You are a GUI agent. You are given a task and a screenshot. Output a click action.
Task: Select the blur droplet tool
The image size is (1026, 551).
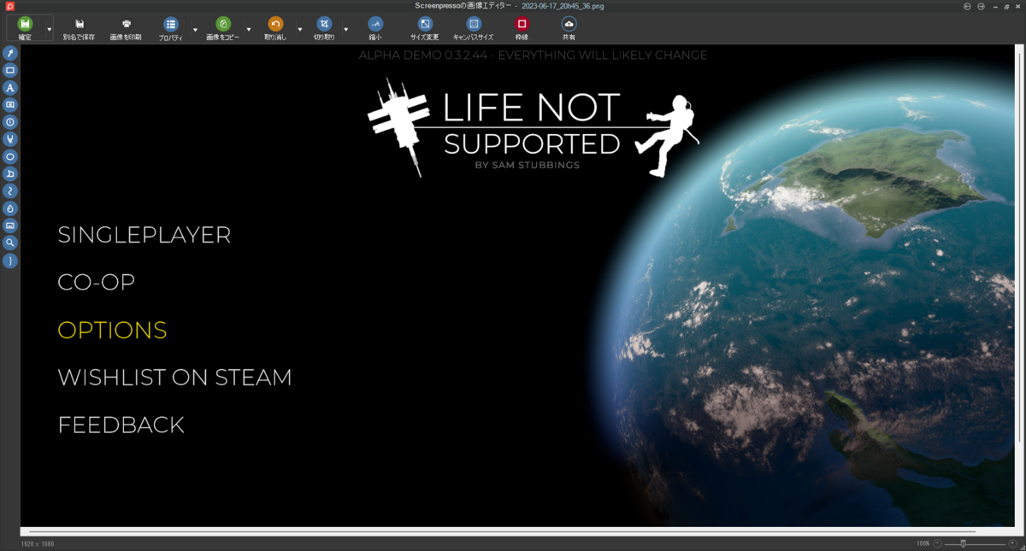coord(10,208)
